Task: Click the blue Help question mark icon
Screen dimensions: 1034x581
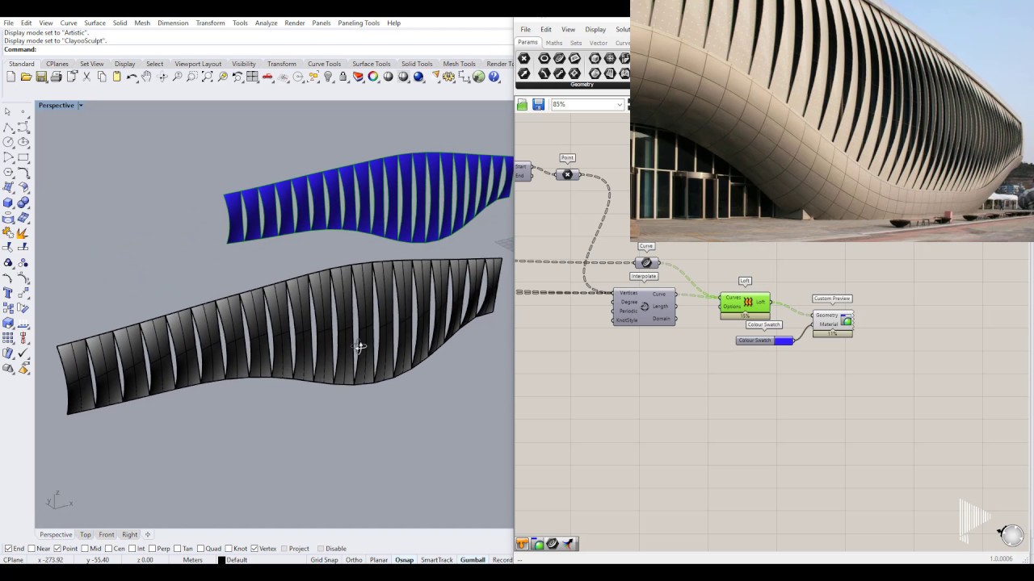Action: (493, 77)
